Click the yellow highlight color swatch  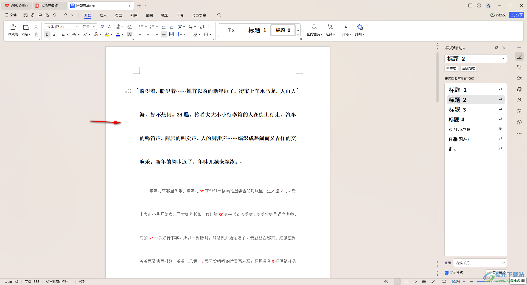click(x=107, y=35)
